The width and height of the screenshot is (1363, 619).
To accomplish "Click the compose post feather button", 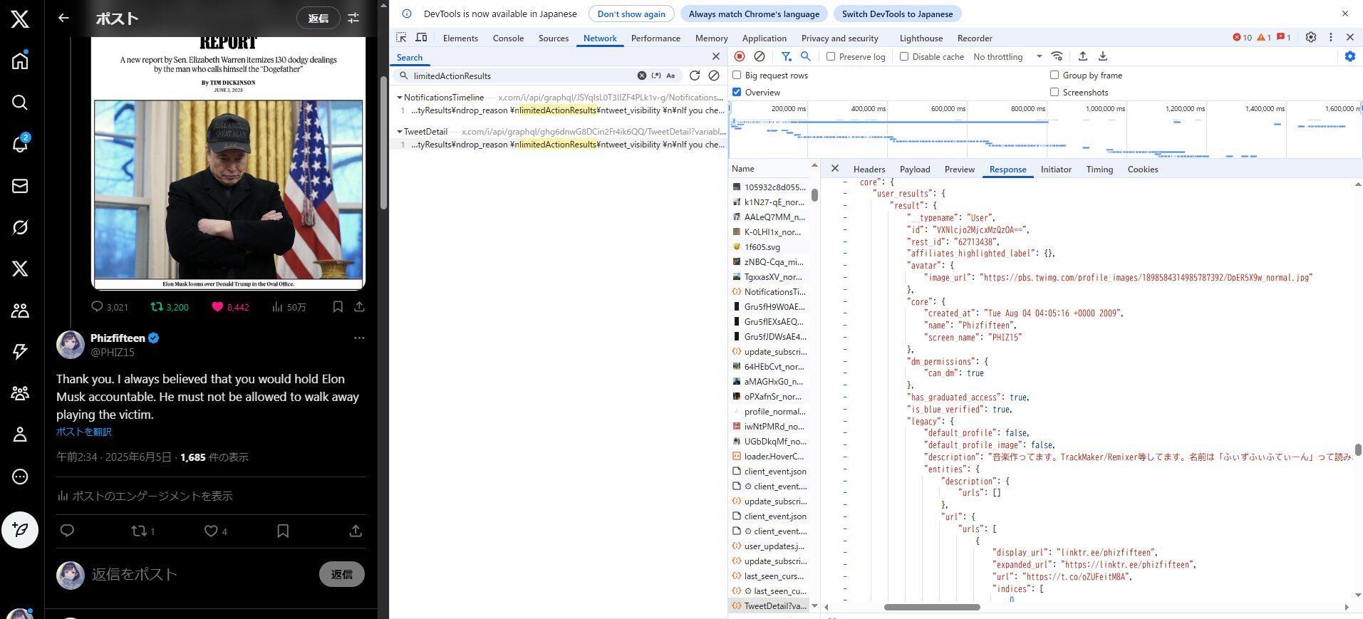I will 20,530.
